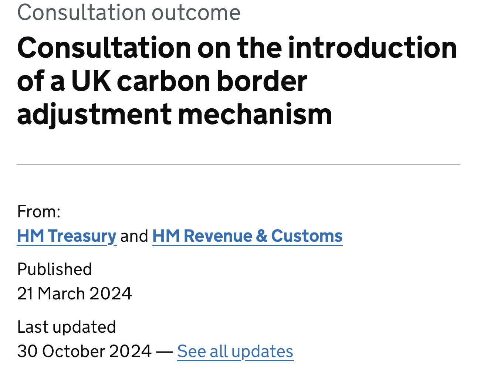Image resolution: width=477 pixels, height=380 pixels.
Task: Click the From: label
Action: coord(39,212)
